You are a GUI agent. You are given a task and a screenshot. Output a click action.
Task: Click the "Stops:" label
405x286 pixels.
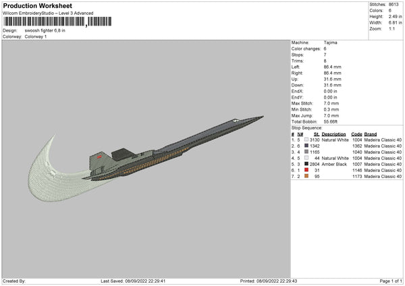(298, 55)
